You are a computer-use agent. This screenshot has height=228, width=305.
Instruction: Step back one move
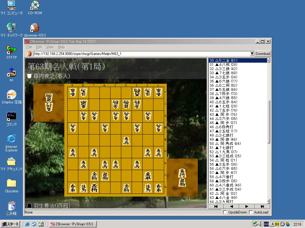[231, 206]
